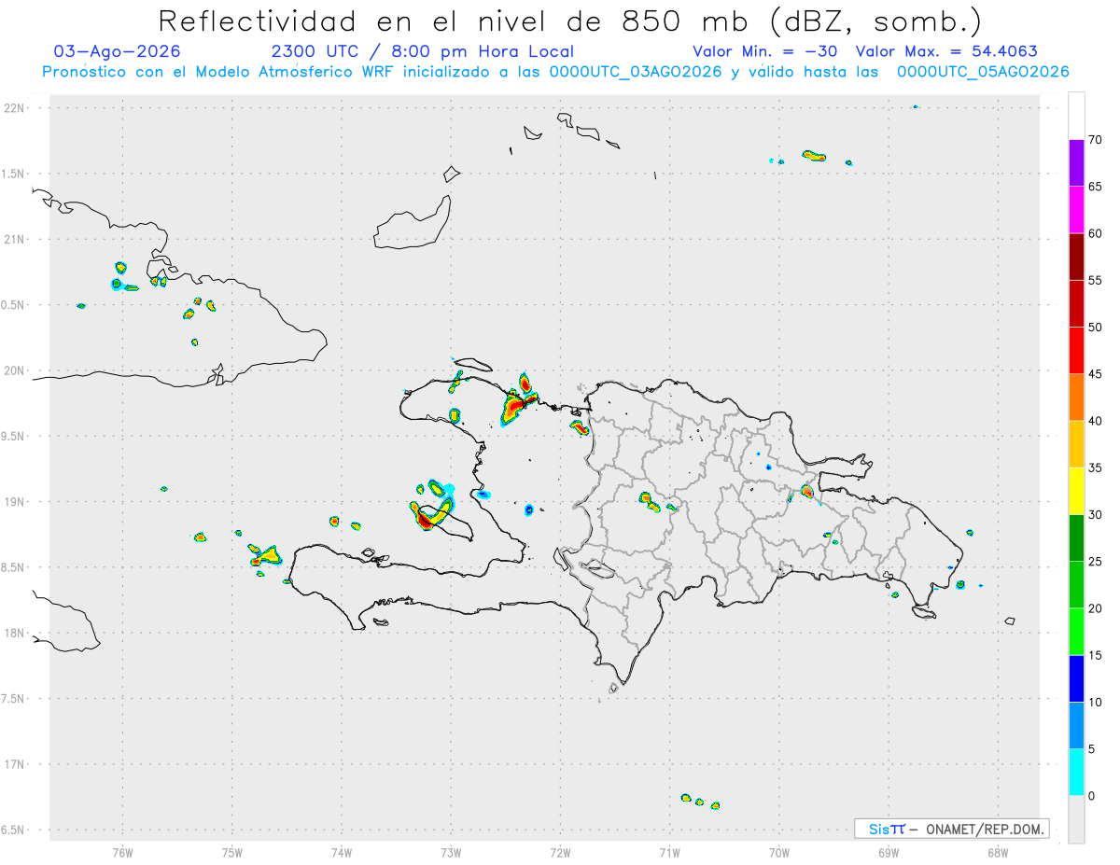Image resolution: width=1120 pixels, height=865 pixels.
Task: Click the '0000UTC_05AGO2026' validity timestamp
Action: [983, 73]
